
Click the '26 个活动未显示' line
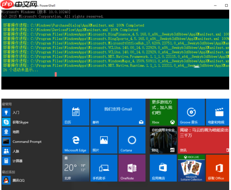21,70
